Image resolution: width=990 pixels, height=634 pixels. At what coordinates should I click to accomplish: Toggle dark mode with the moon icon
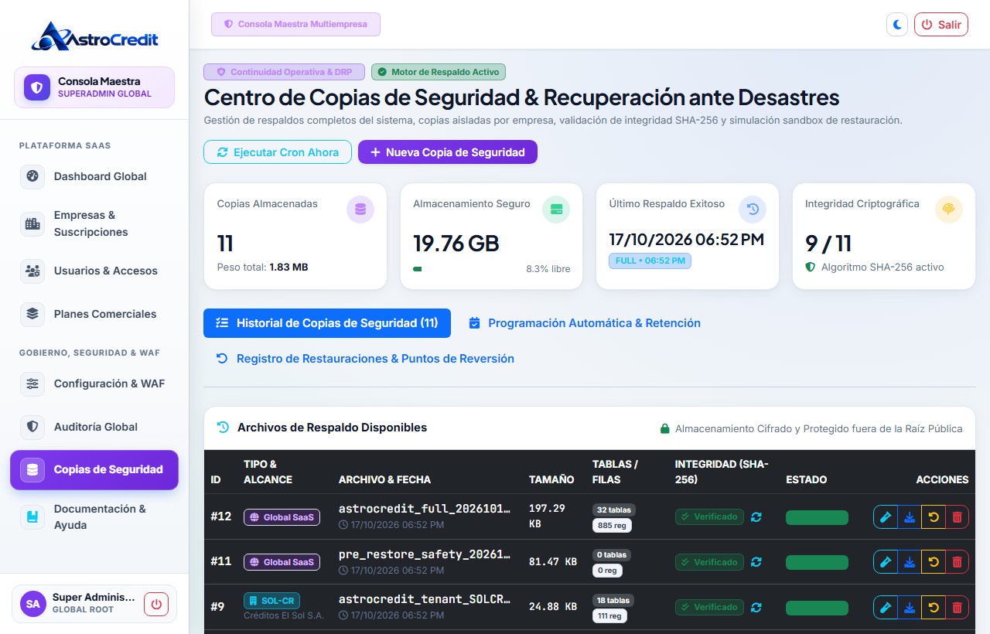pos(897,24)
